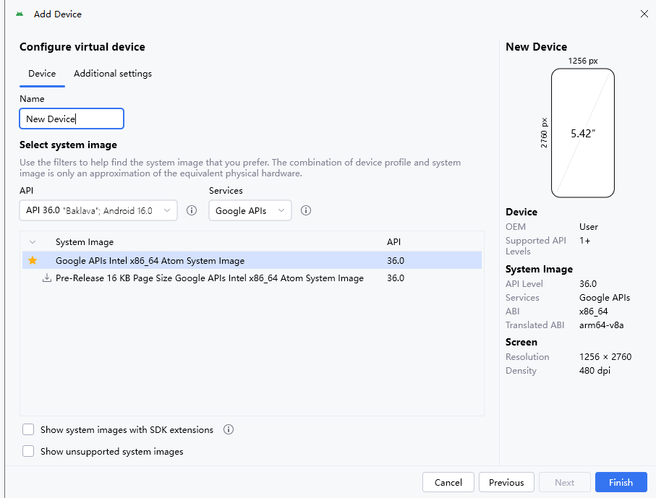Viewport: 656px width, 498px height.
Task: Click the OEM value User
Action: pyautogui.click(x=589, y=227)
